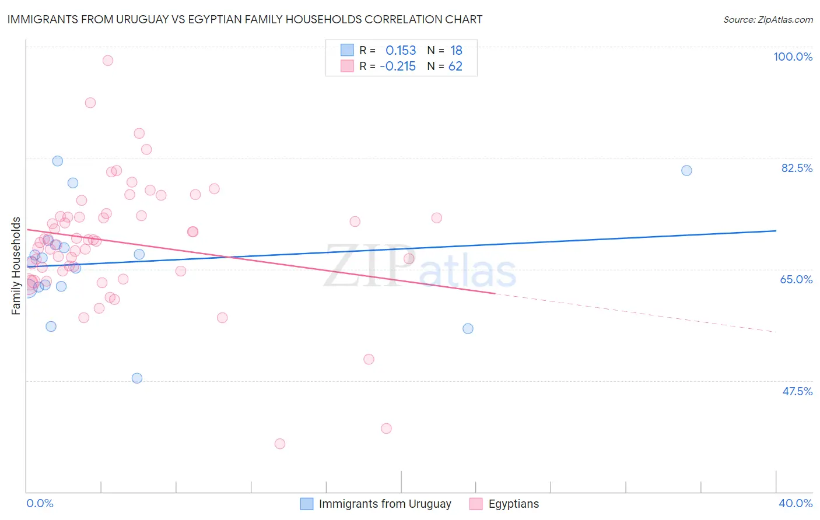Click the Family Households y-axis label

click(x=16, y=266)
